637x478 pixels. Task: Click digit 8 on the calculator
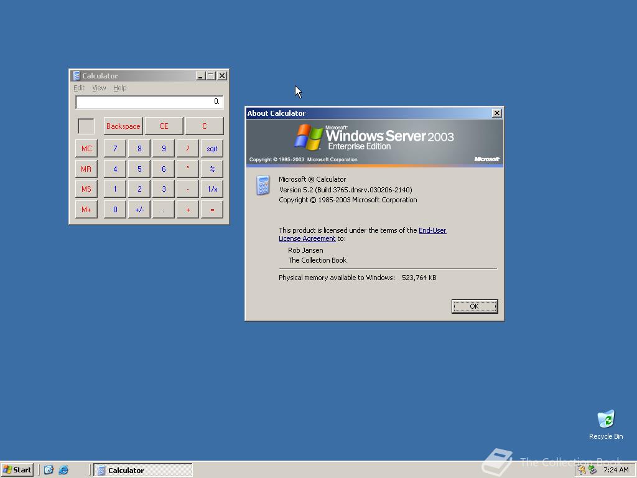coord(139,148)
